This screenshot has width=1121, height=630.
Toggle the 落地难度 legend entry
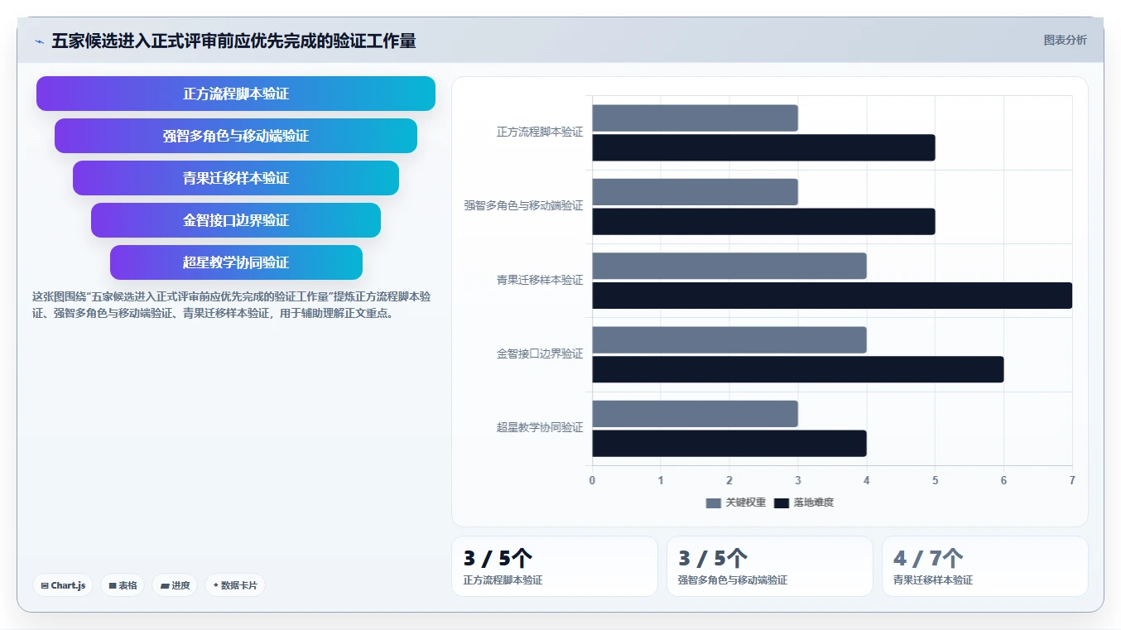(804, 503)
